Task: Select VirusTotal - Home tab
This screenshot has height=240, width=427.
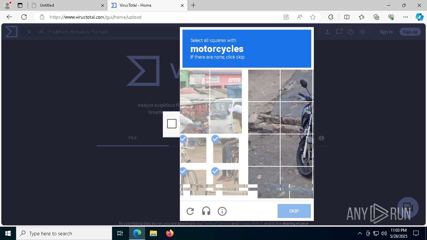Action: coord(147,5)
